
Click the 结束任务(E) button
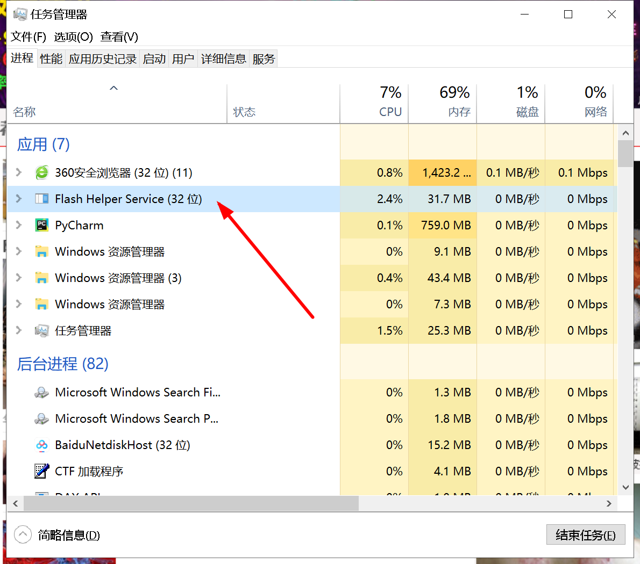click(x=586, y=534)
